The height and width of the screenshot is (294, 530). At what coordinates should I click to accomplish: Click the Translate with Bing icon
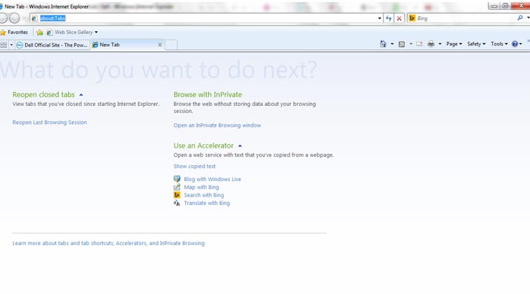(177, 203)
